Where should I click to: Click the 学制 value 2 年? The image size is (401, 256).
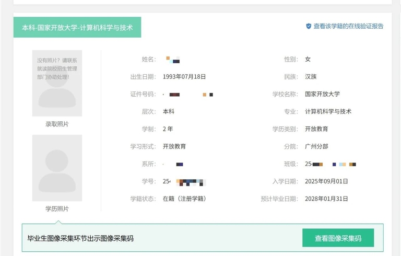pyautogui.click(x=168, y=129)
